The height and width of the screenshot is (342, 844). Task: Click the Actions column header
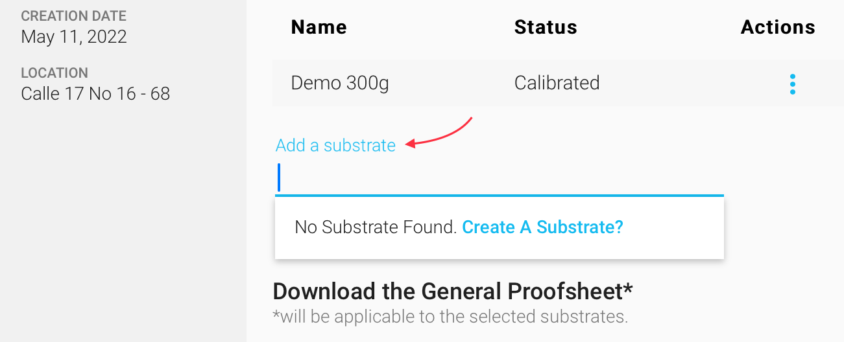(x=778, y=27)
